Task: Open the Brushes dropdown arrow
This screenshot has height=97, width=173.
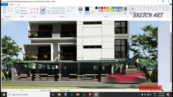Action: (43, 14)
